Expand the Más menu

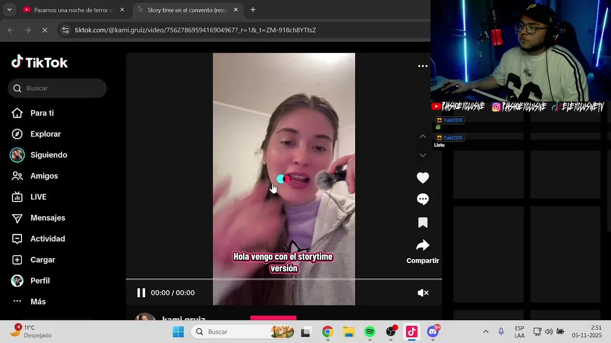tap(38, 302)
